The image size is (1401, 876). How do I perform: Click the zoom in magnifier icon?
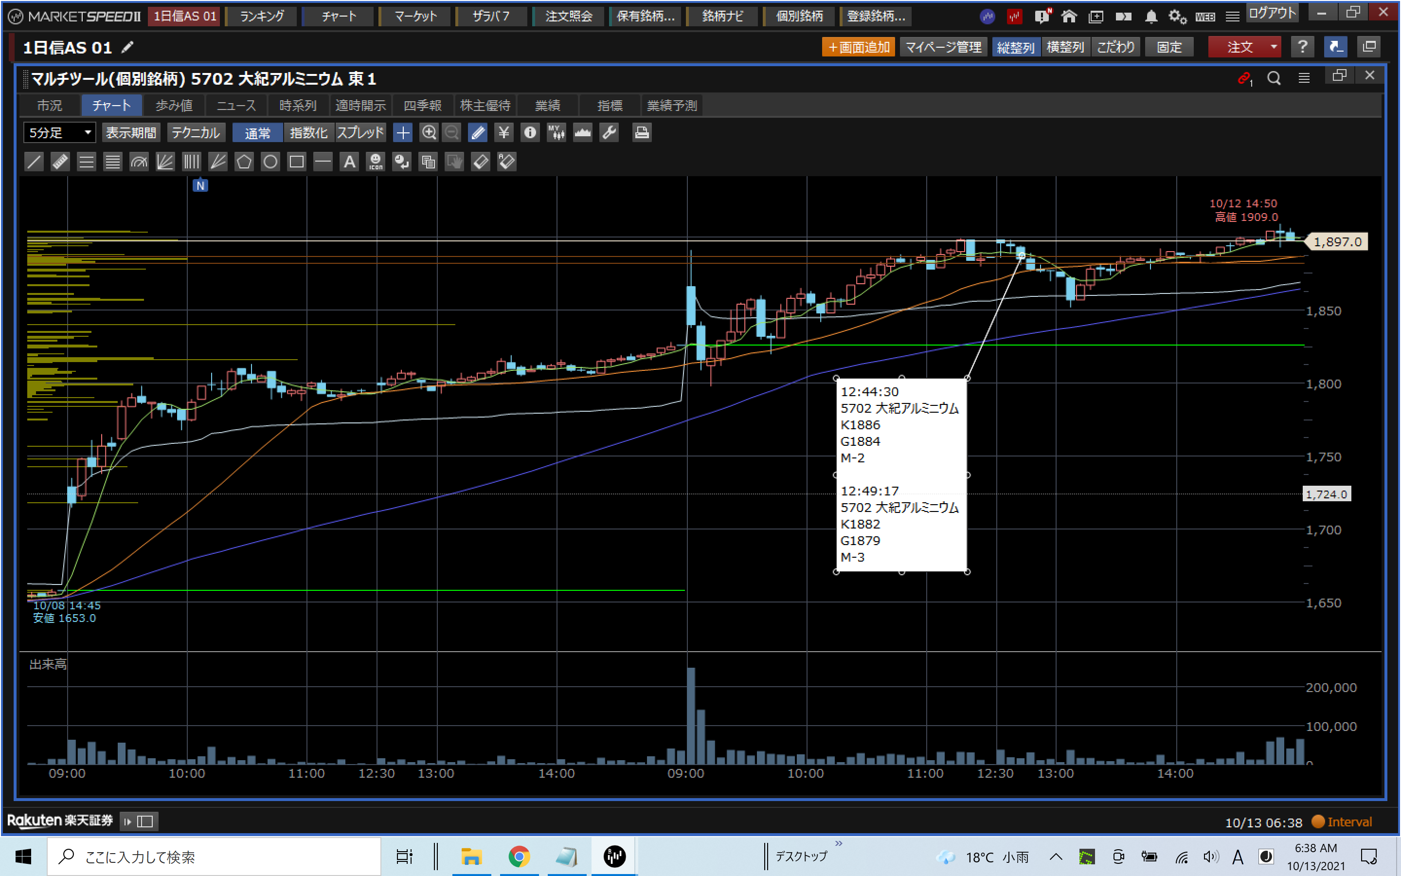click(x=429, y=133)
